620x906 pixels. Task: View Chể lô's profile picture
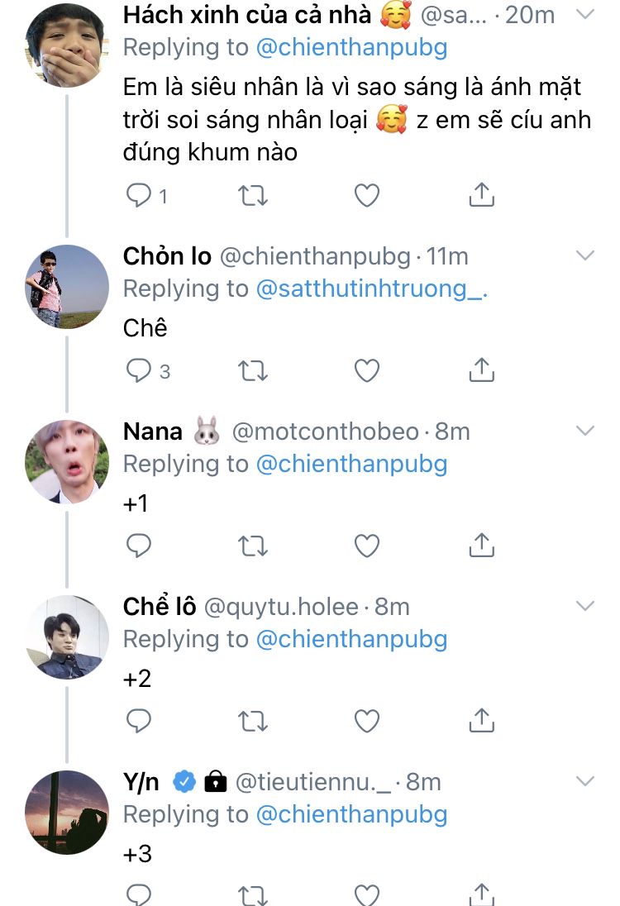click(67, 637)
